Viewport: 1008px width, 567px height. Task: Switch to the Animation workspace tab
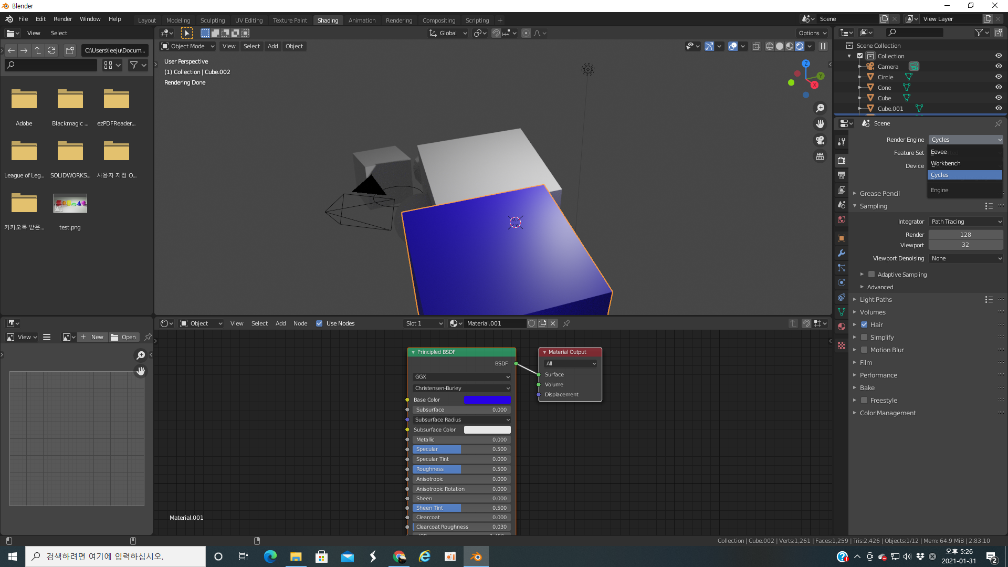pyautogui.click(x=362, y=20)
